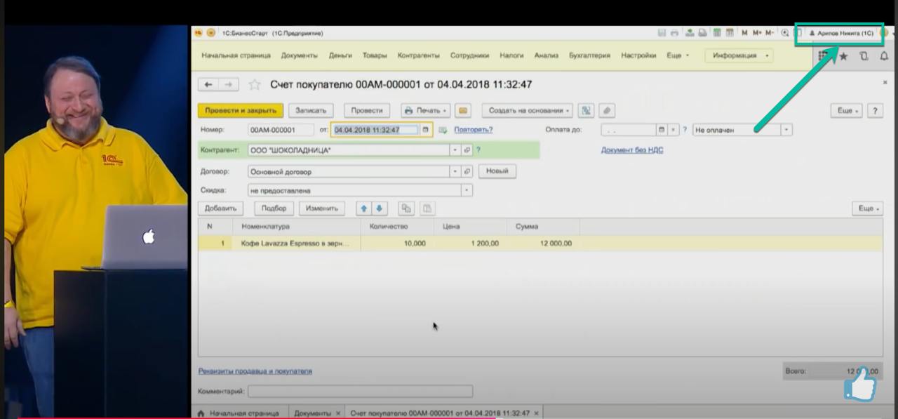Click the Номер field 00AM-000001
The width and height of the screenshot is (898, 419).
281,130
